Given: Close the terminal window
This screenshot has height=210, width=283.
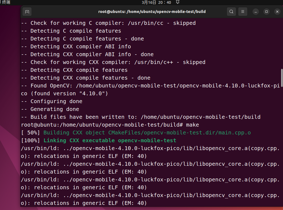Looking at the screenshot, I should tap(277, 12).
